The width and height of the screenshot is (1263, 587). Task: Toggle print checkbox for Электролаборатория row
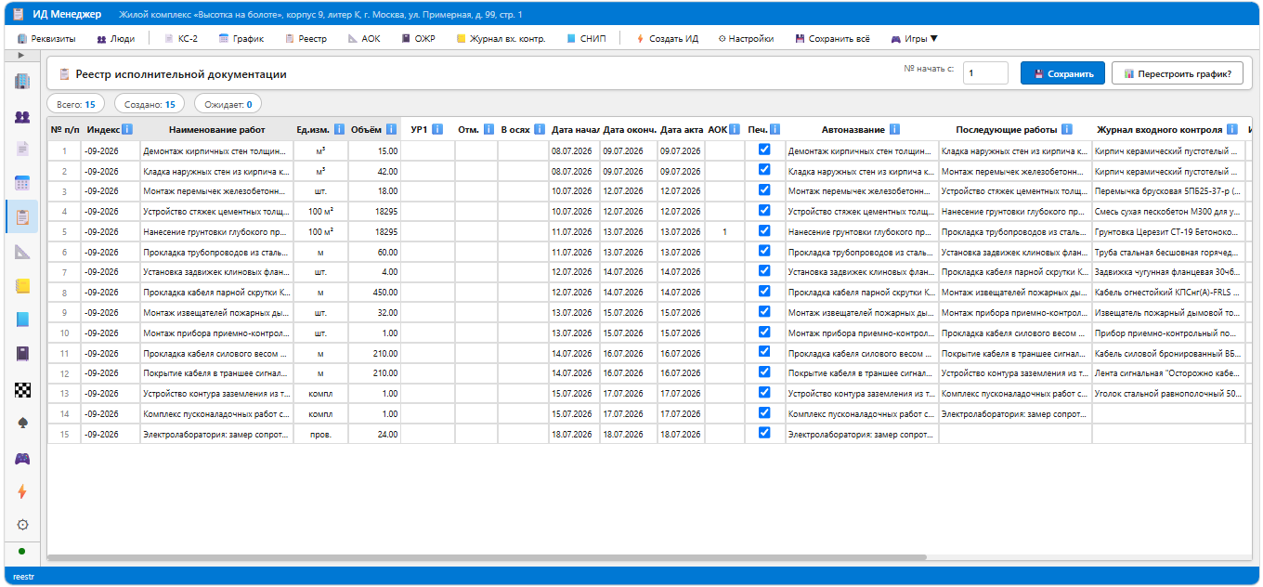point(764,433)
